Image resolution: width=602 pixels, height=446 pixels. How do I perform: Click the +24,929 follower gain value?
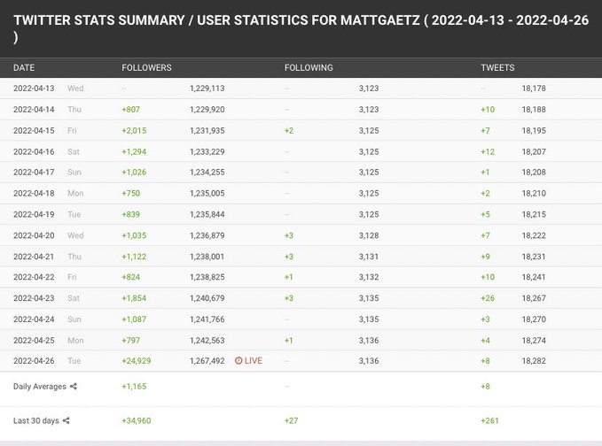138,360
